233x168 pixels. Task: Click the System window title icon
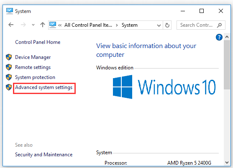pos(10,11)
